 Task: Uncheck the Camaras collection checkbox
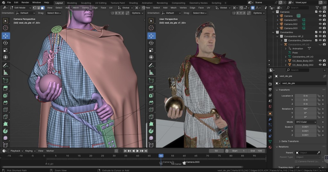pyautogui.click(x=316, y=12)
